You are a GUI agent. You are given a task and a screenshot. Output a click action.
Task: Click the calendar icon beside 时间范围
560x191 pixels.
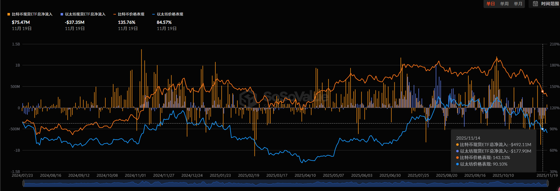pyautogui.click(x=535, y=4)
